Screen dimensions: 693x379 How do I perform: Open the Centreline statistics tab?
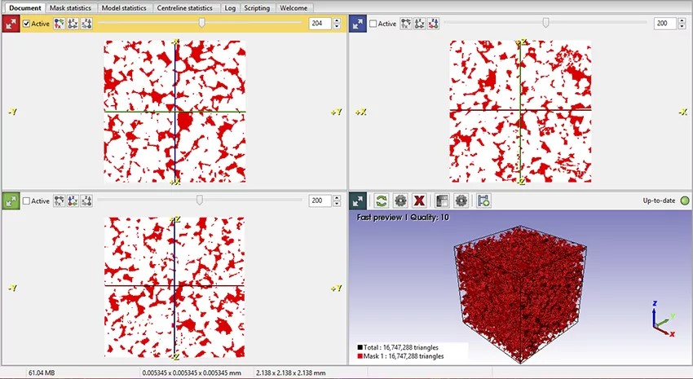(x=185, y=8)
